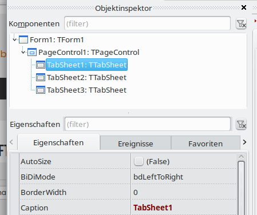Screen dimensions: 257x215
Task: Select TabSheet3: TTabSheet in component tree
Action: click(86, 90)
